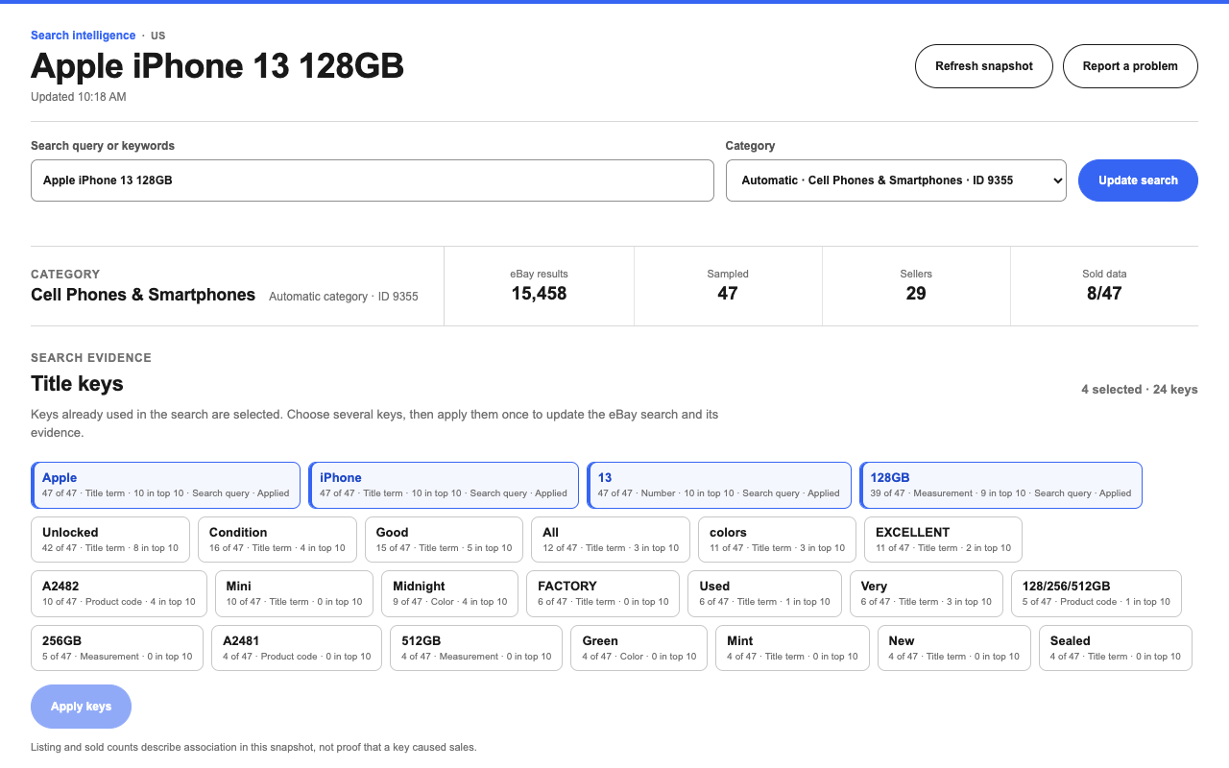Select the A2482 product code key

(x=119, y=593)
